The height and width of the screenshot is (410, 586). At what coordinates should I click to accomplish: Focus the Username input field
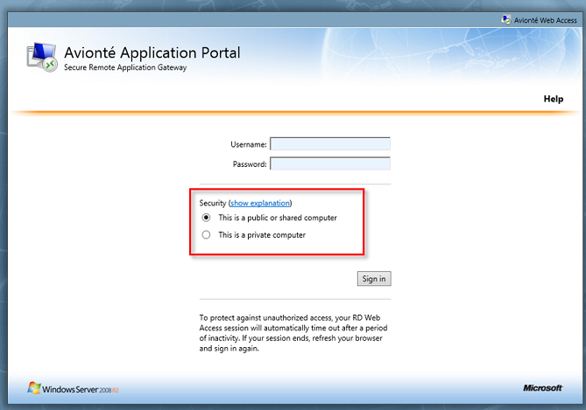pos(330,144)
